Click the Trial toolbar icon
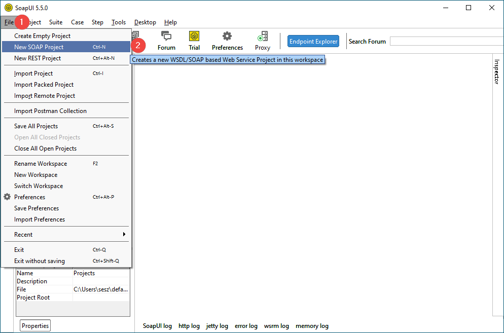 (194, 41)
